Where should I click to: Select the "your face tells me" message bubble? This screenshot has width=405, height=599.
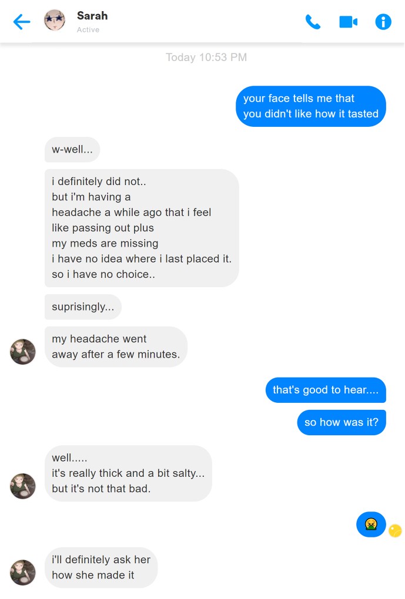pyautogui.click(x=310, y=106)
